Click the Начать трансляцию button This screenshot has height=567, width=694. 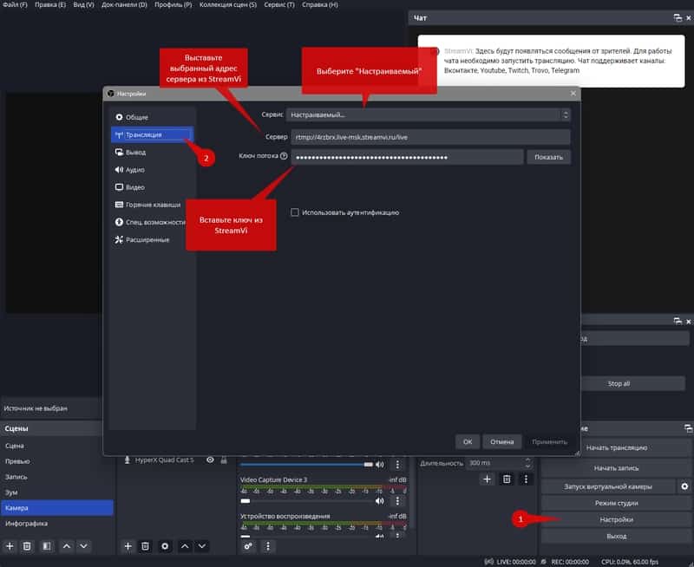(x=617, y=448)
